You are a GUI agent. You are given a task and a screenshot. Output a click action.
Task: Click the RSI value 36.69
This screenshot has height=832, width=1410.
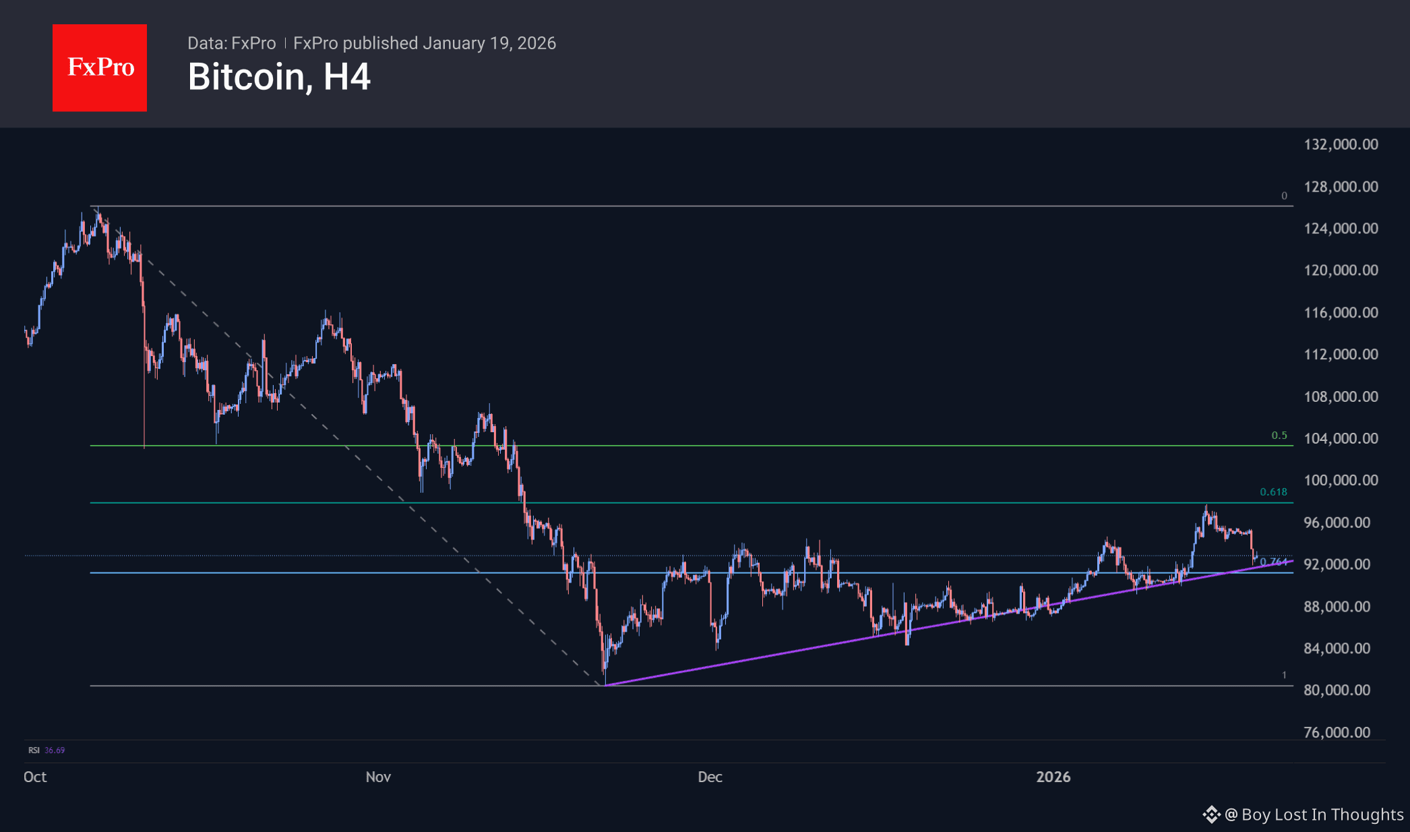(55, 750)
